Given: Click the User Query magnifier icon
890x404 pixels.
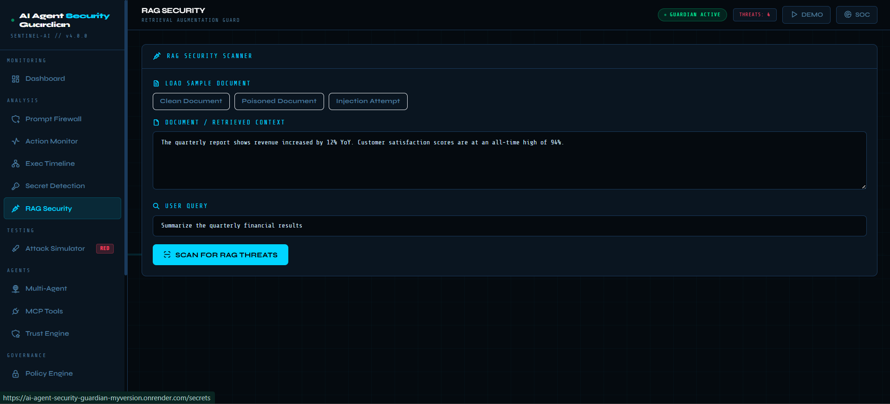Looking at the screenshot, I should pos(156,206).
